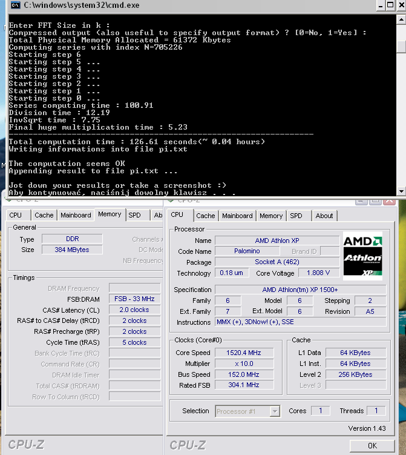Open the About tab in the right CPU-Z window
The image size is (406, 455).
(x=324, y=216)
